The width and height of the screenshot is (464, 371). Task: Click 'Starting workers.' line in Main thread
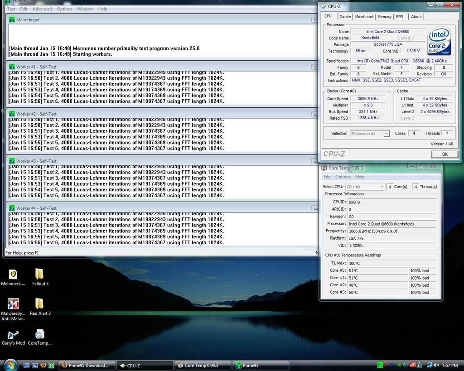point(92,54)
